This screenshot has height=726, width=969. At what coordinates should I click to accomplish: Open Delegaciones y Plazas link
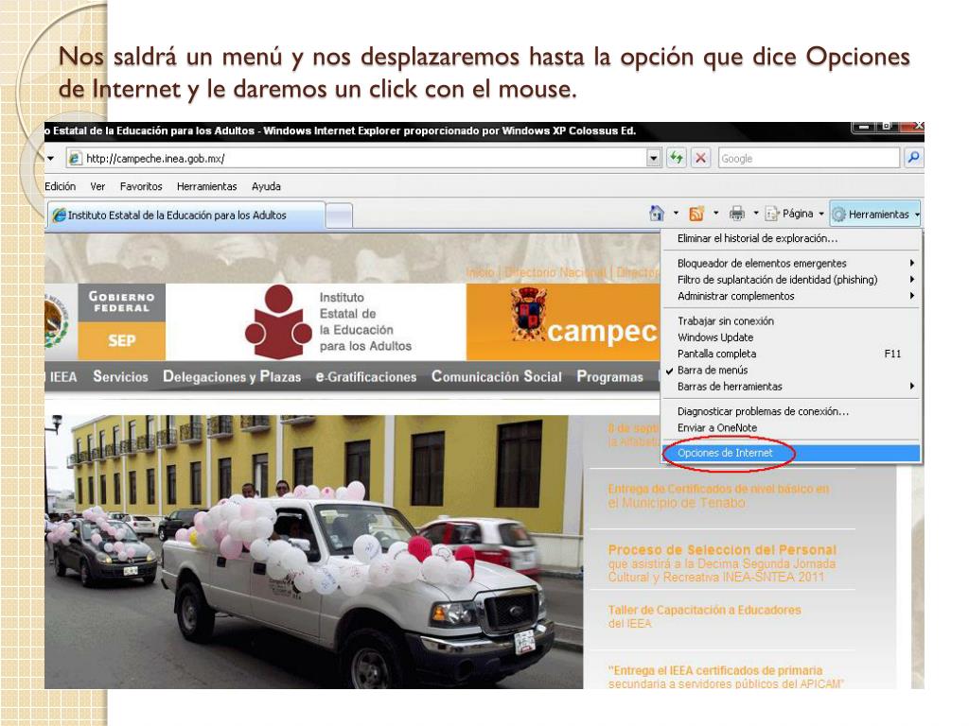click(232, 376)
